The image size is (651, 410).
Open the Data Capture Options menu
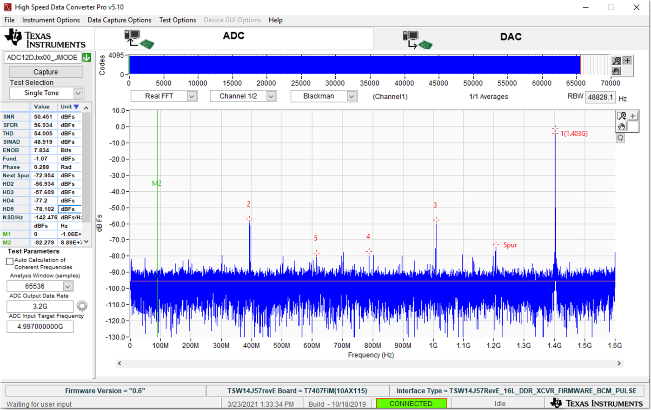point(120,20)
